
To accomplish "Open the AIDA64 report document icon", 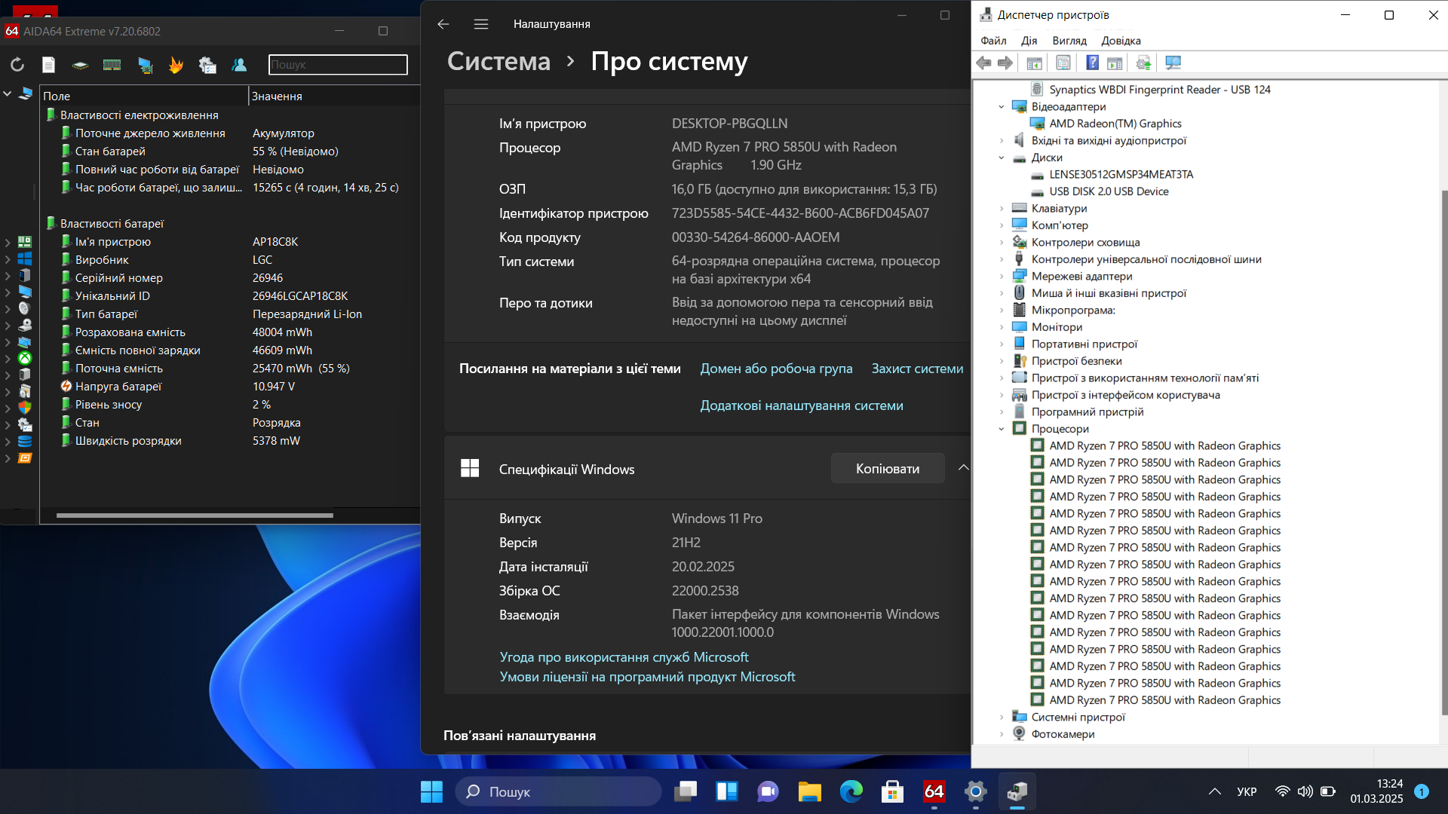I will [48, 65].
